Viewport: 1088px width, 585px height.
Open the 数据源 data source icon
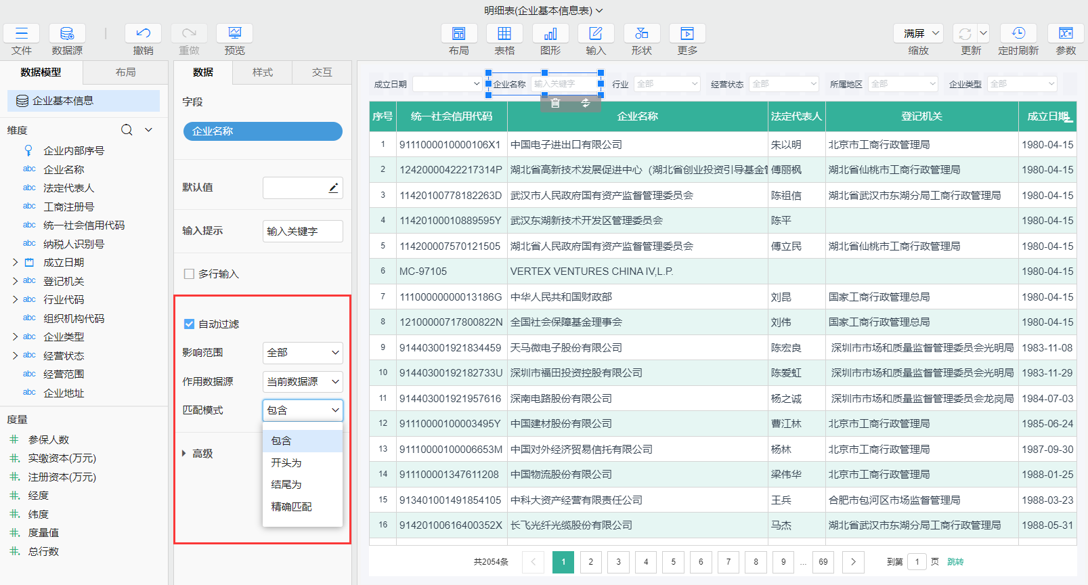(67, 34)
